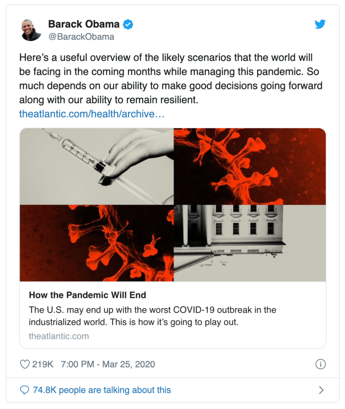Click the 219K likes count
The width and height of the screenshot is (345, 409).
point(43,364)
